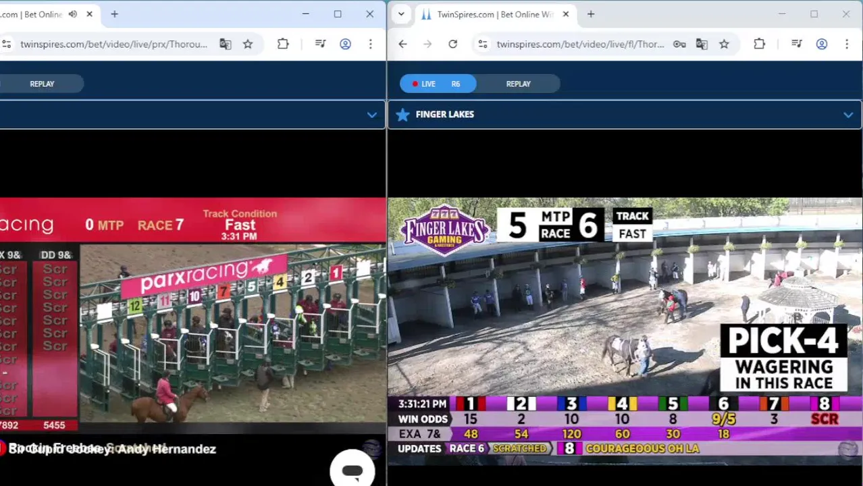The image size is (863, 486).
Task: Open extensions menu in right window
Action: 759,44
